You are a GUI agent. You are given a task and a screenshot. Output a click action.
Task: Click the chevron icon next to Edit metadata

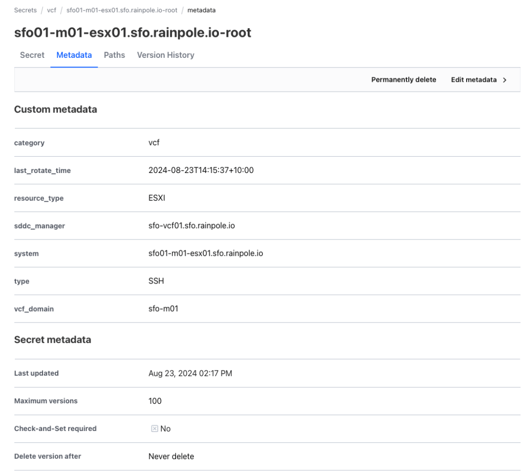tap(505, 79)
